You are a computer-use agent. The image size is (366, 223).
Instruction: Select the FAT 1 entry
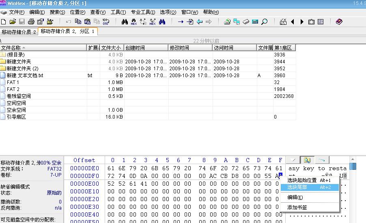(x=148, y=82)
